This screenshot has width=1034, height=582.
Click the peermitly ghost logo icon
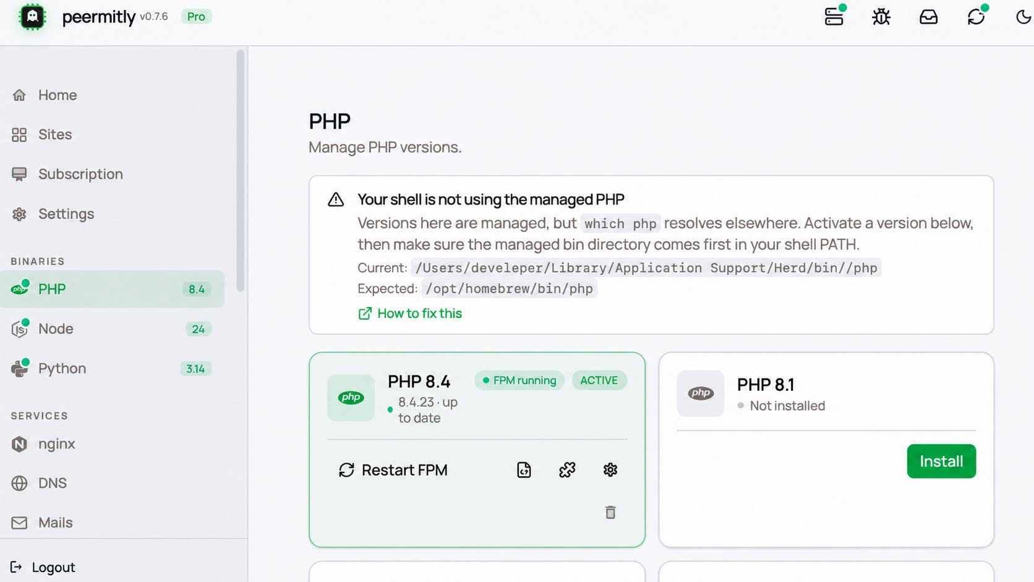tap(33, 17)
